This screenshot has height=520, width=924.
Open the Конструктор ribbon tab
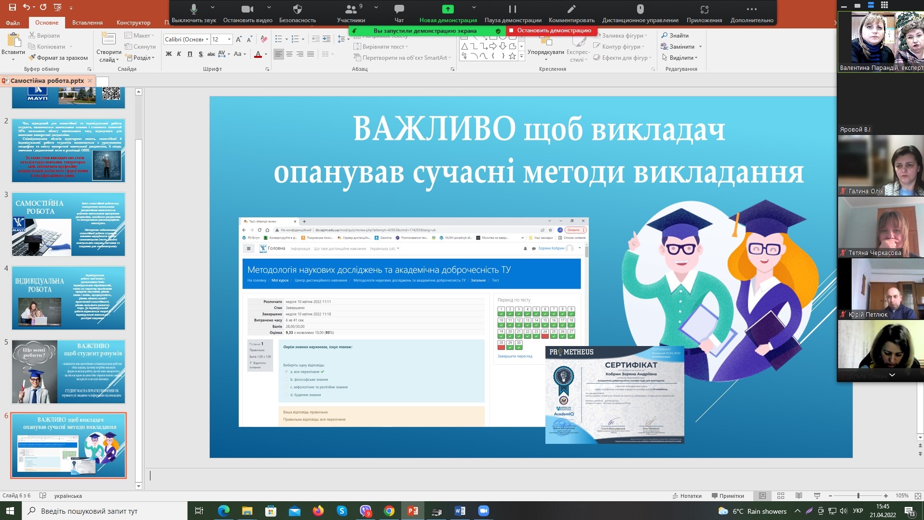[x=134, y=23]
